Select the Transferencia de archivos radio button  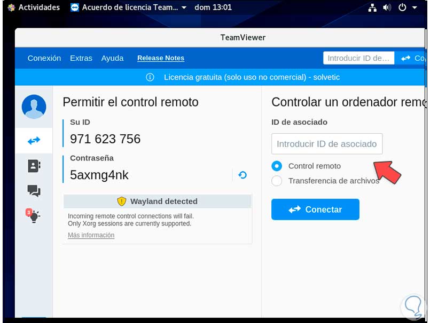[277, 181]
